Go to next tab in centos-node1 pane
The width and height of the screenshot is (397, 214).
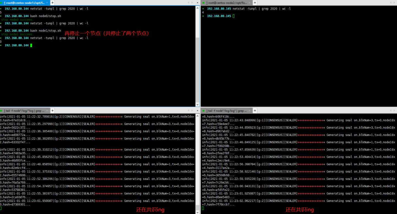click(x=192, y=2)
